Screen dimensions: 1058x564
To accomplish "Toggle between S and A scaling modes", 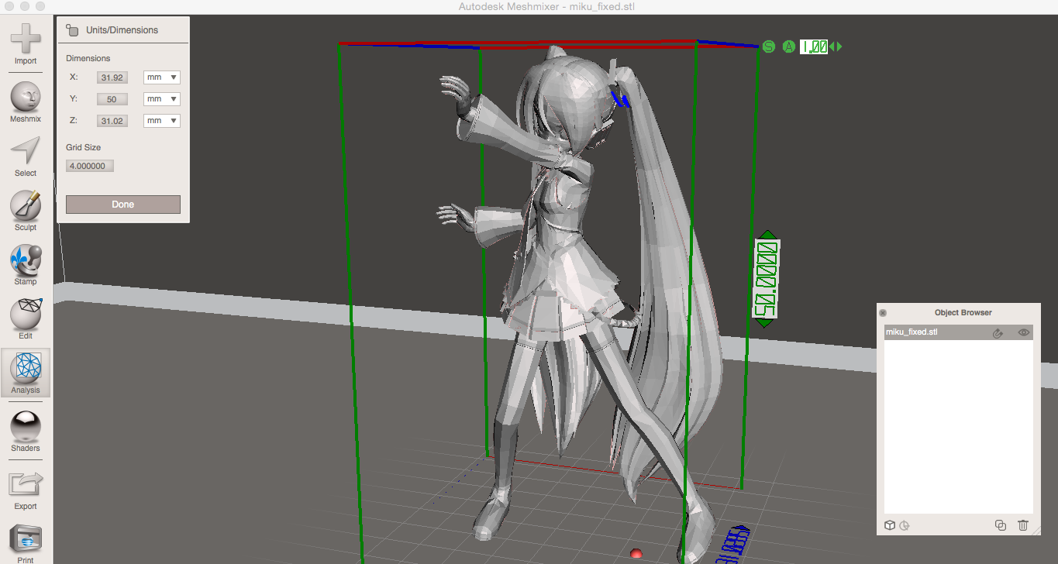I will point(767,46).
